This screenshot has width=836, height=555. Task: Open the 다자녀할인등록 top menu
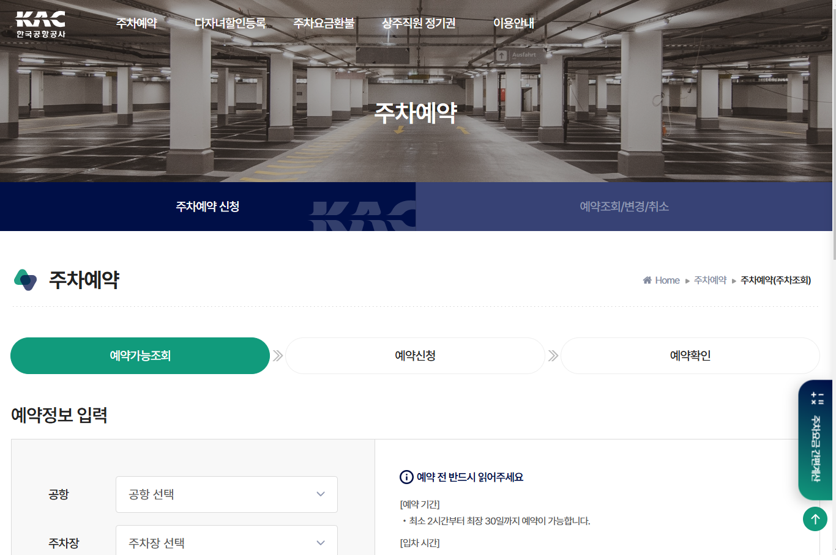(230, 23)
